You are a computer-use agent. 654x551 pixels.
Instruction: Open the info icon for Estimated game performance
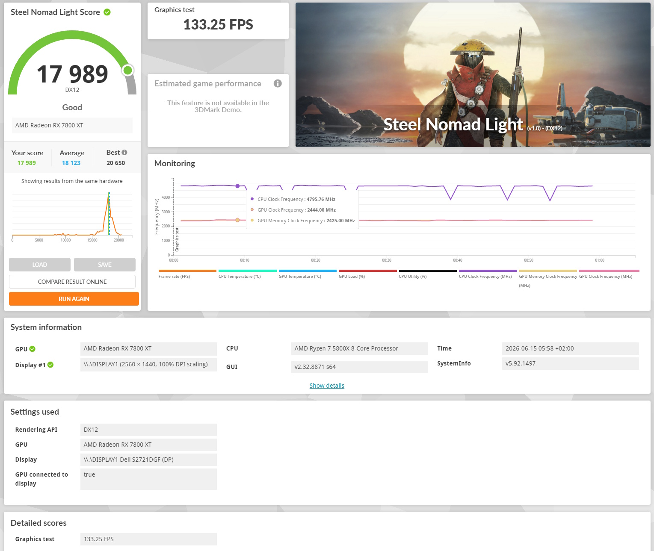pos(278,83)
